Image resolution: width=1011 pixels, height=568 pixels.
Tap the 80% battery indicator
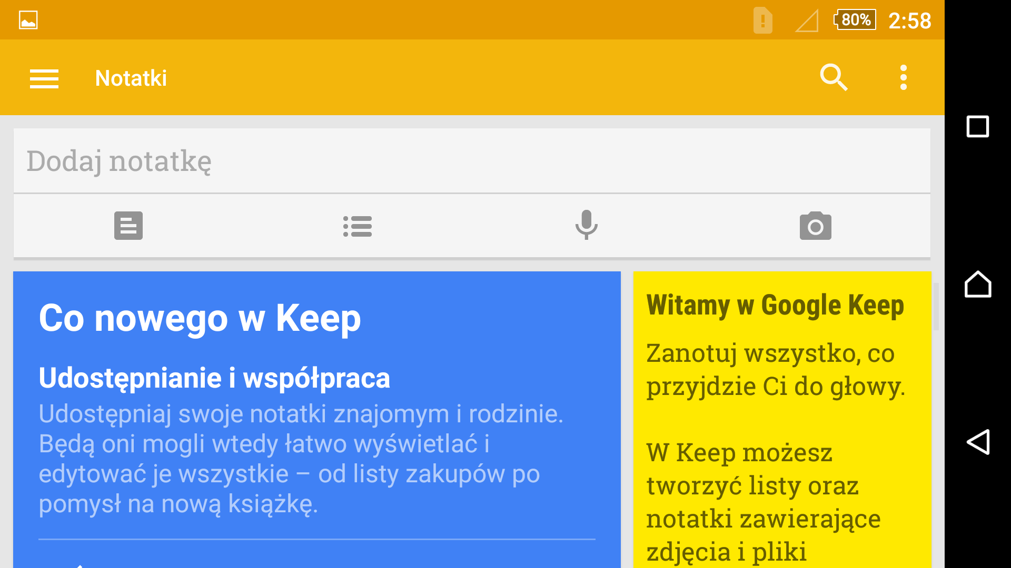pos(855,20)
